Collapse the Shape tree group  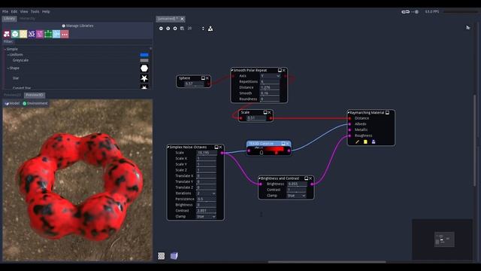pos(8,69)
